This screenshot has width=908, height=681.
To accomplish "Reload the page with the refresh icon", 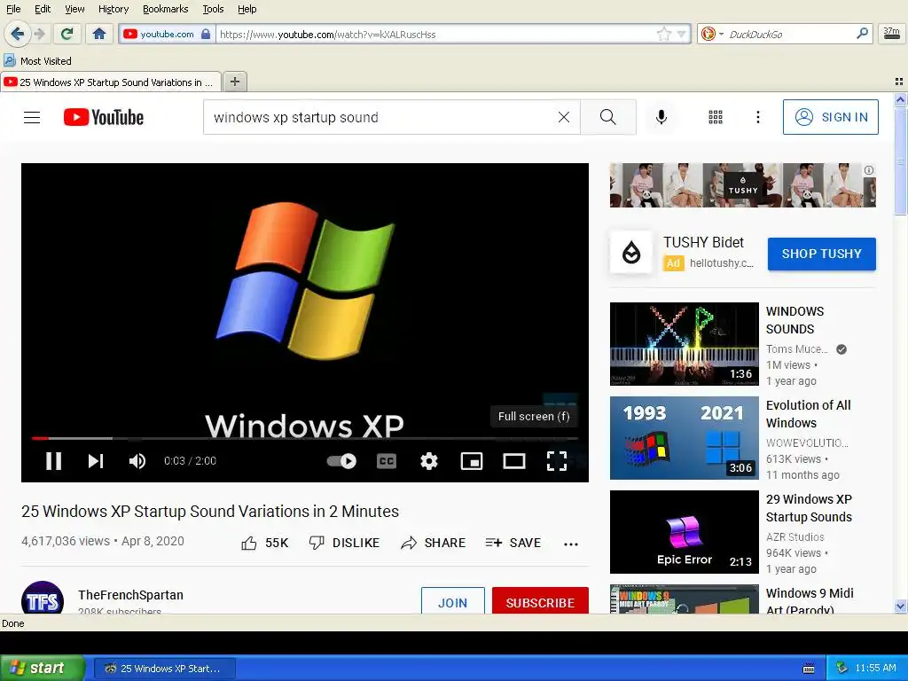I will (x=67, y=34).
